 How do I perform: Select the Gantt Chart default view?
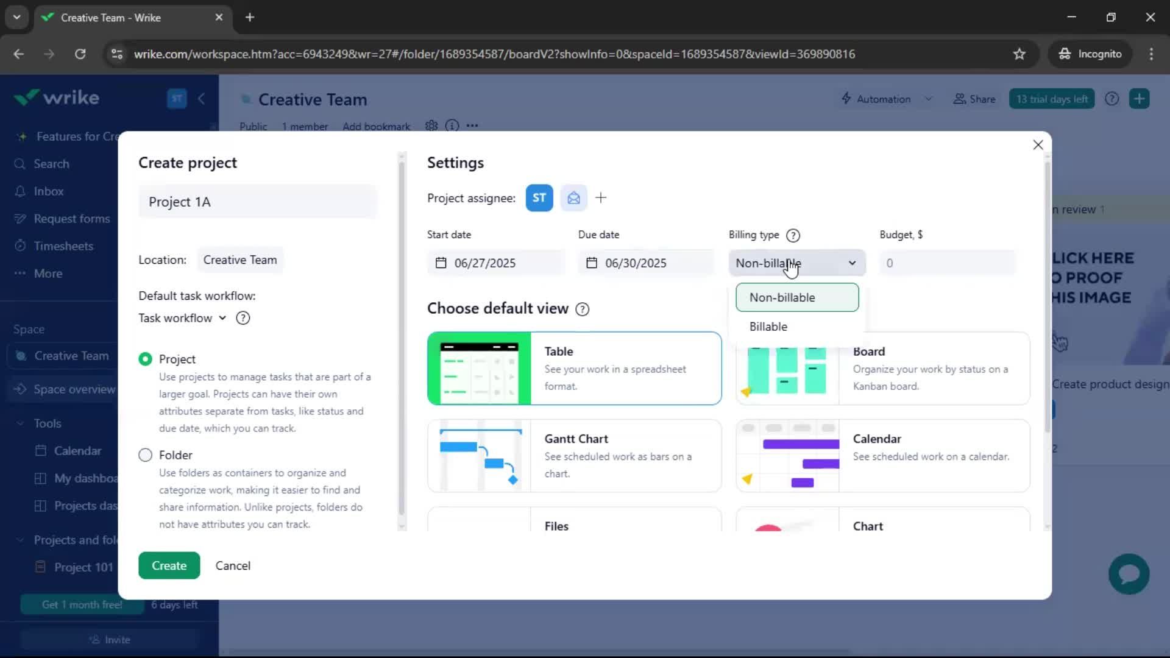click(x=575, y=456)
